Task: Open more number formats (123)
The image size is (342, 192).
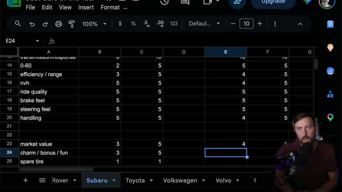Action: pyautogui.click(x=174, y=24)
